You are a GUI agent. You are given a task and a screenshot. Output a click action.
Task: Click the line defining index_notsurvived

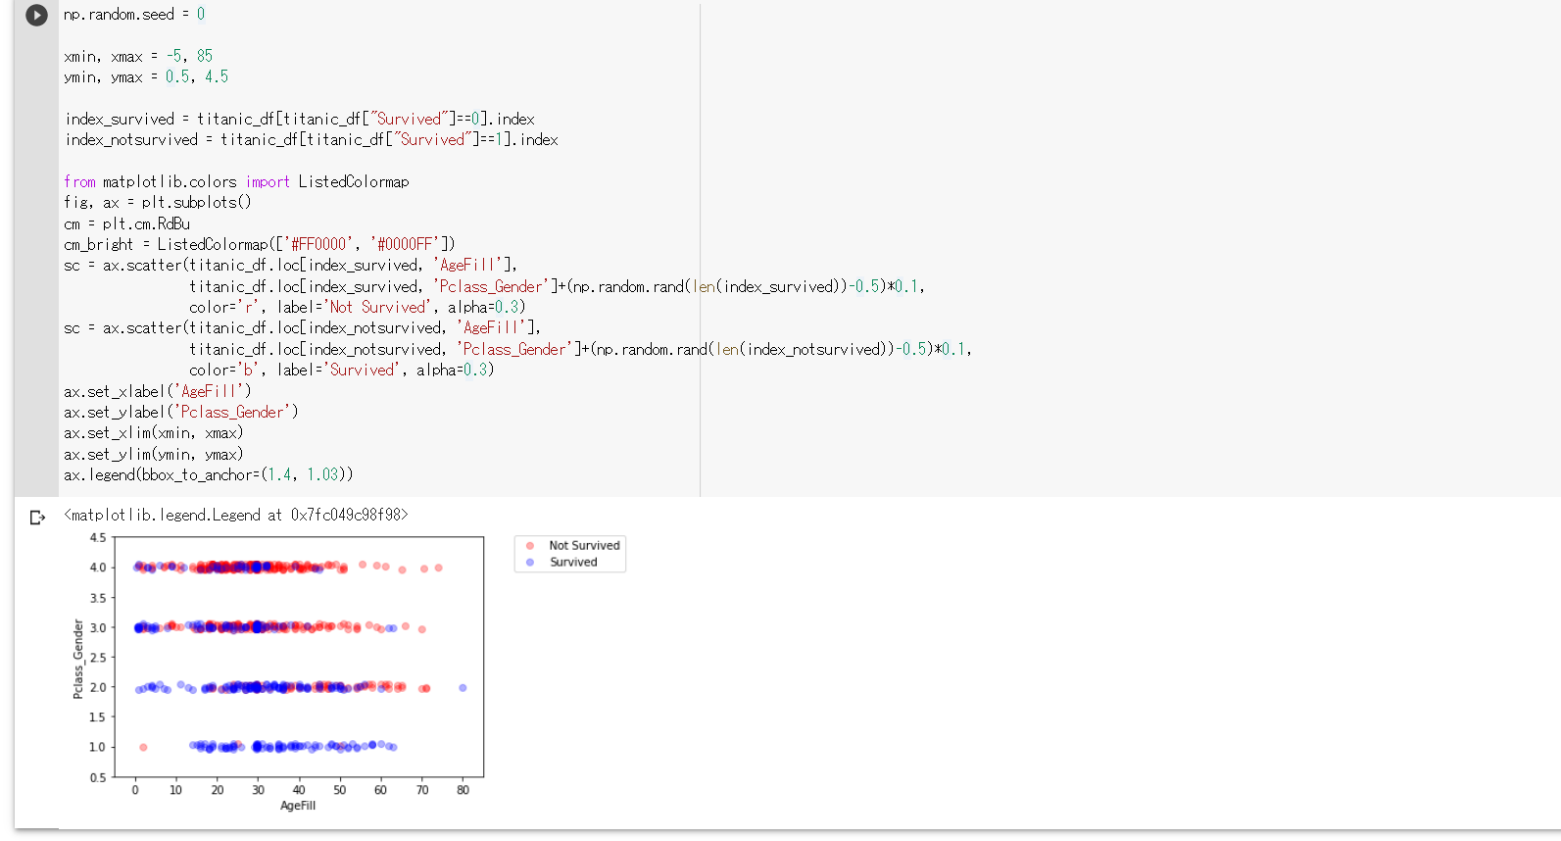pos(312,139)
